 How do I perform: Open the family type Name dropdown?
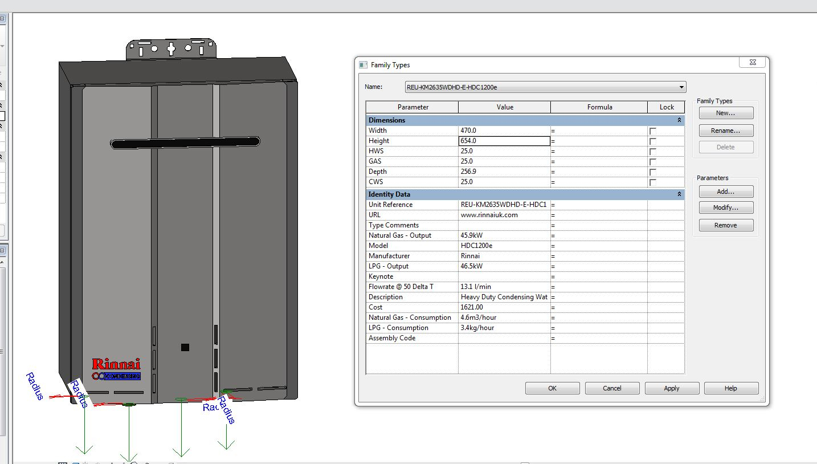pos(681,88)
